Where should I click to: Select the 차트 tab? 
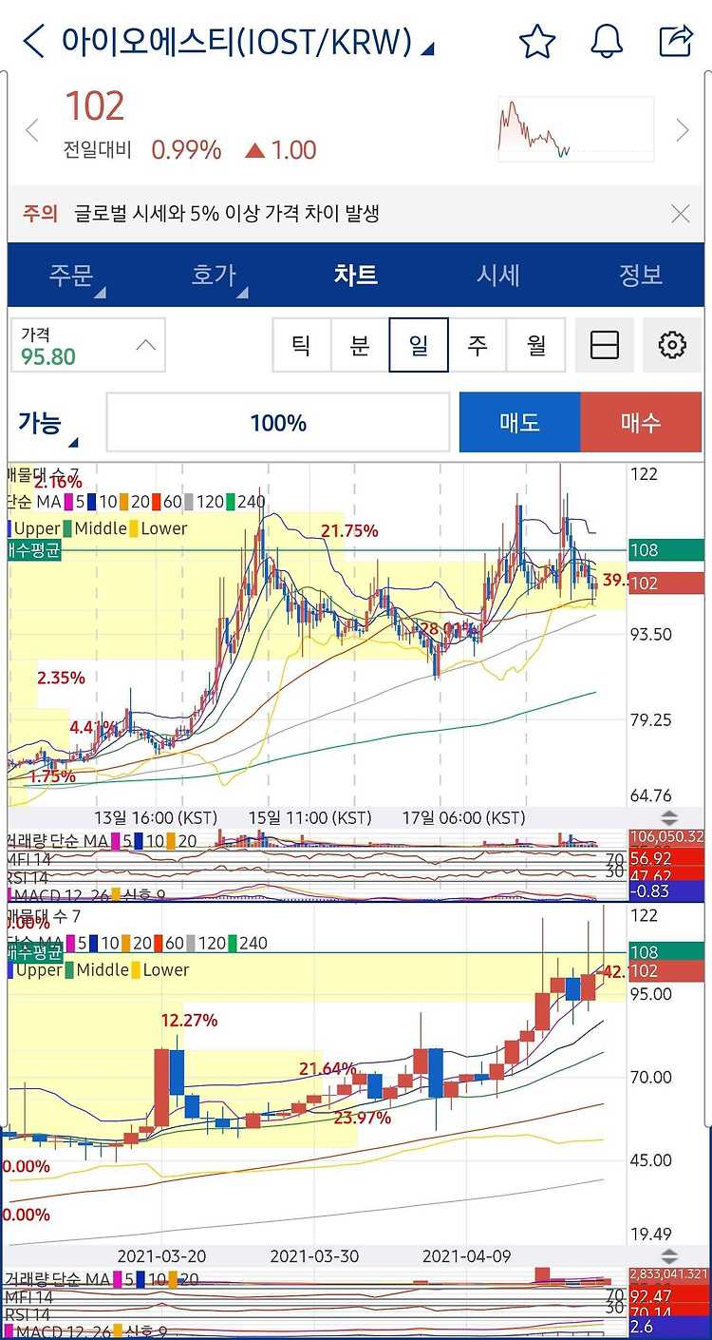356,276
